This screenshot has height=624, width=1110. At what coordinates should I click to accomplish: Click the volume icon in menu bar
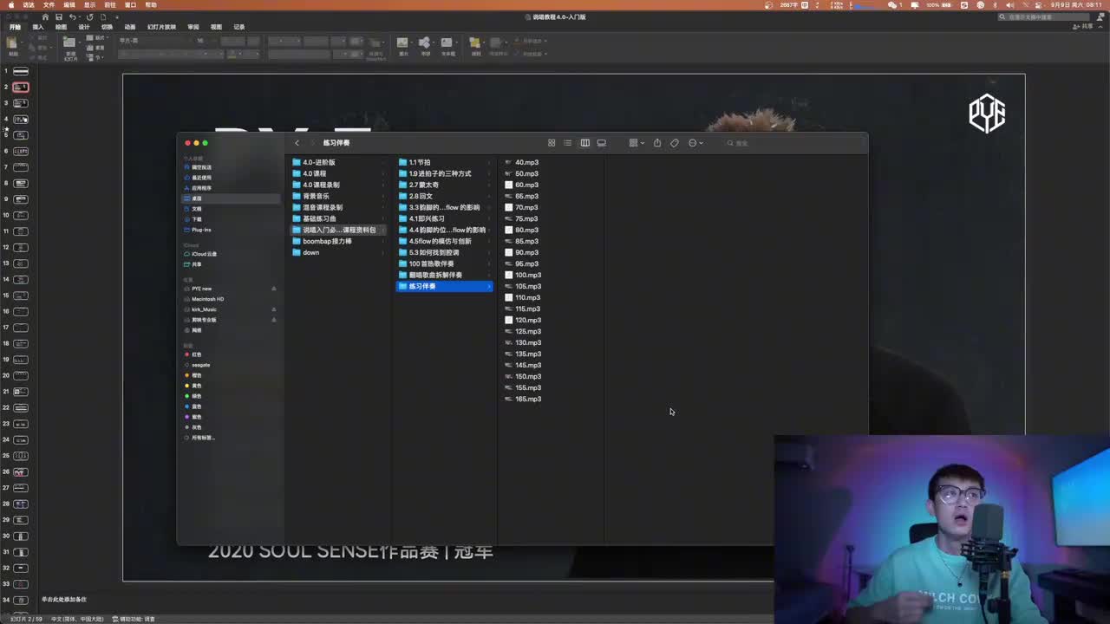click(1010, 5)
